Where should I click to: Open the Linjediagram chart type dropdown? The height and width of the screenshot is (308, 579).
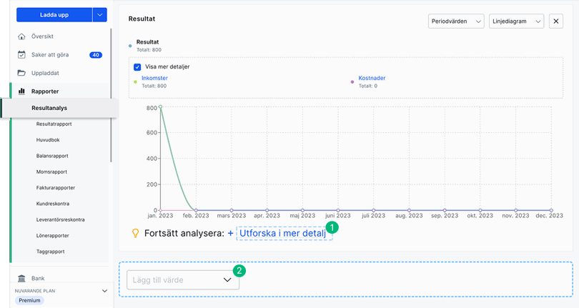tap(517, 21)
